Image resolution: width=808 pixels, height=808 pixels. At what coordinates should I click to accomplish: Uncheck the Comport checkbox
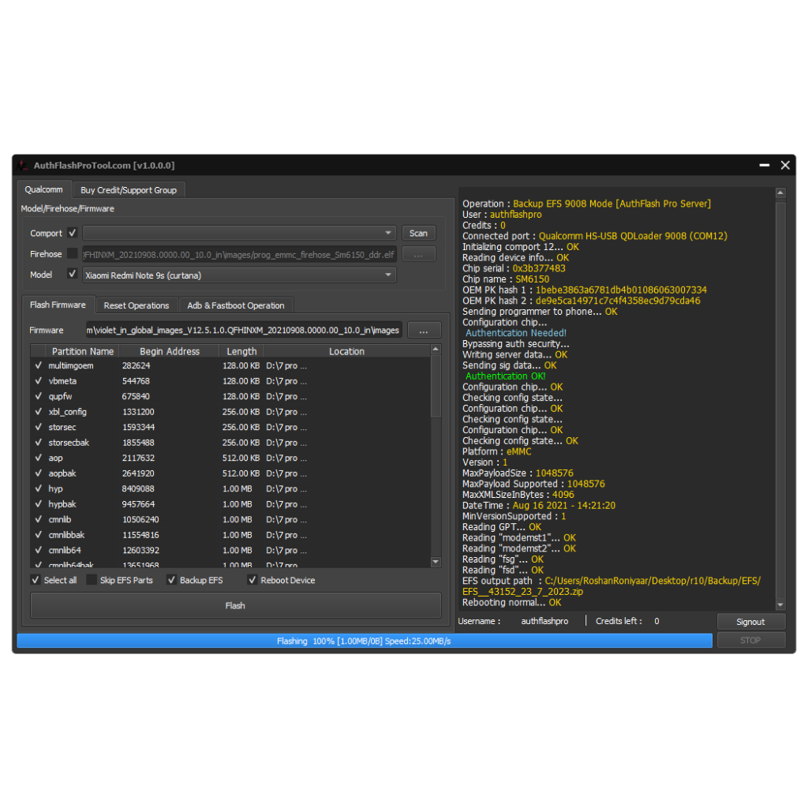(x=72, y=233)
